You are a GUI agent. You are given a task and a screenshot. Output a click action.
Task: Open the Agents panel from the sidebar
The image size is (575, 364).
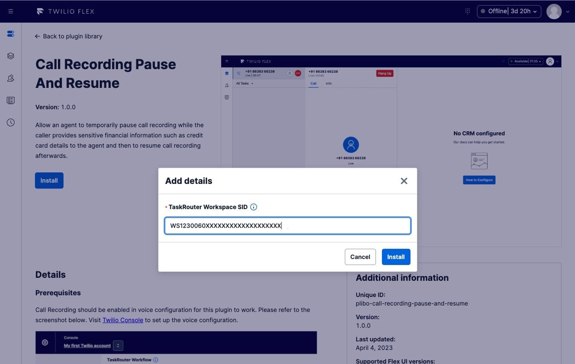10,78
